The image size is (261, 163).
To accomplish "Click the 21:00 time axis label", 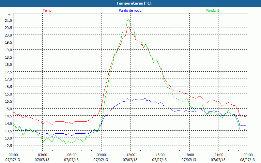I will pyautogui.click(x=219, y=155).
